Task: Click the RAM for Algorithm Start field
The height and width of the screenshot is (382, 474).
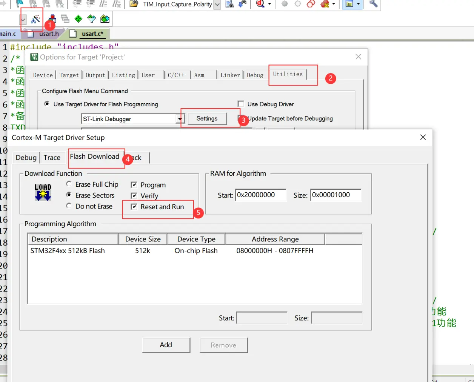Action: pyautogui.click(x=260, y=195)
